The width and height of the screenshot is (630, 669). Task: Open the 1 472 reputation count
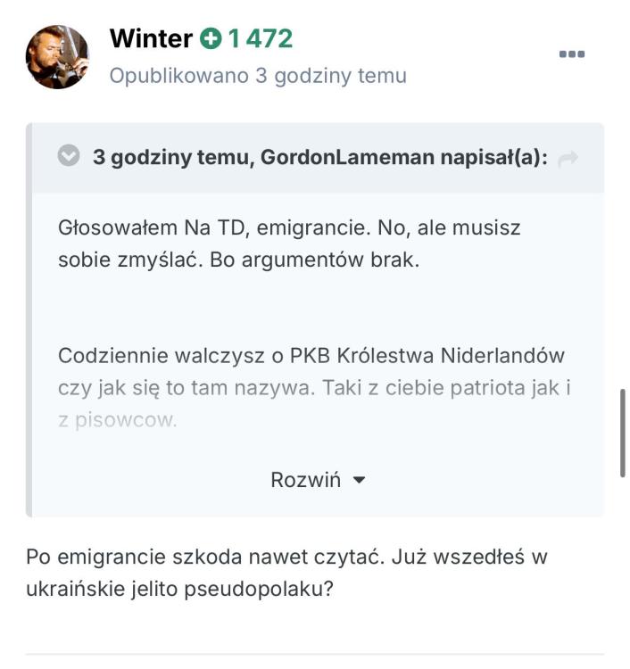coord(260,38)
